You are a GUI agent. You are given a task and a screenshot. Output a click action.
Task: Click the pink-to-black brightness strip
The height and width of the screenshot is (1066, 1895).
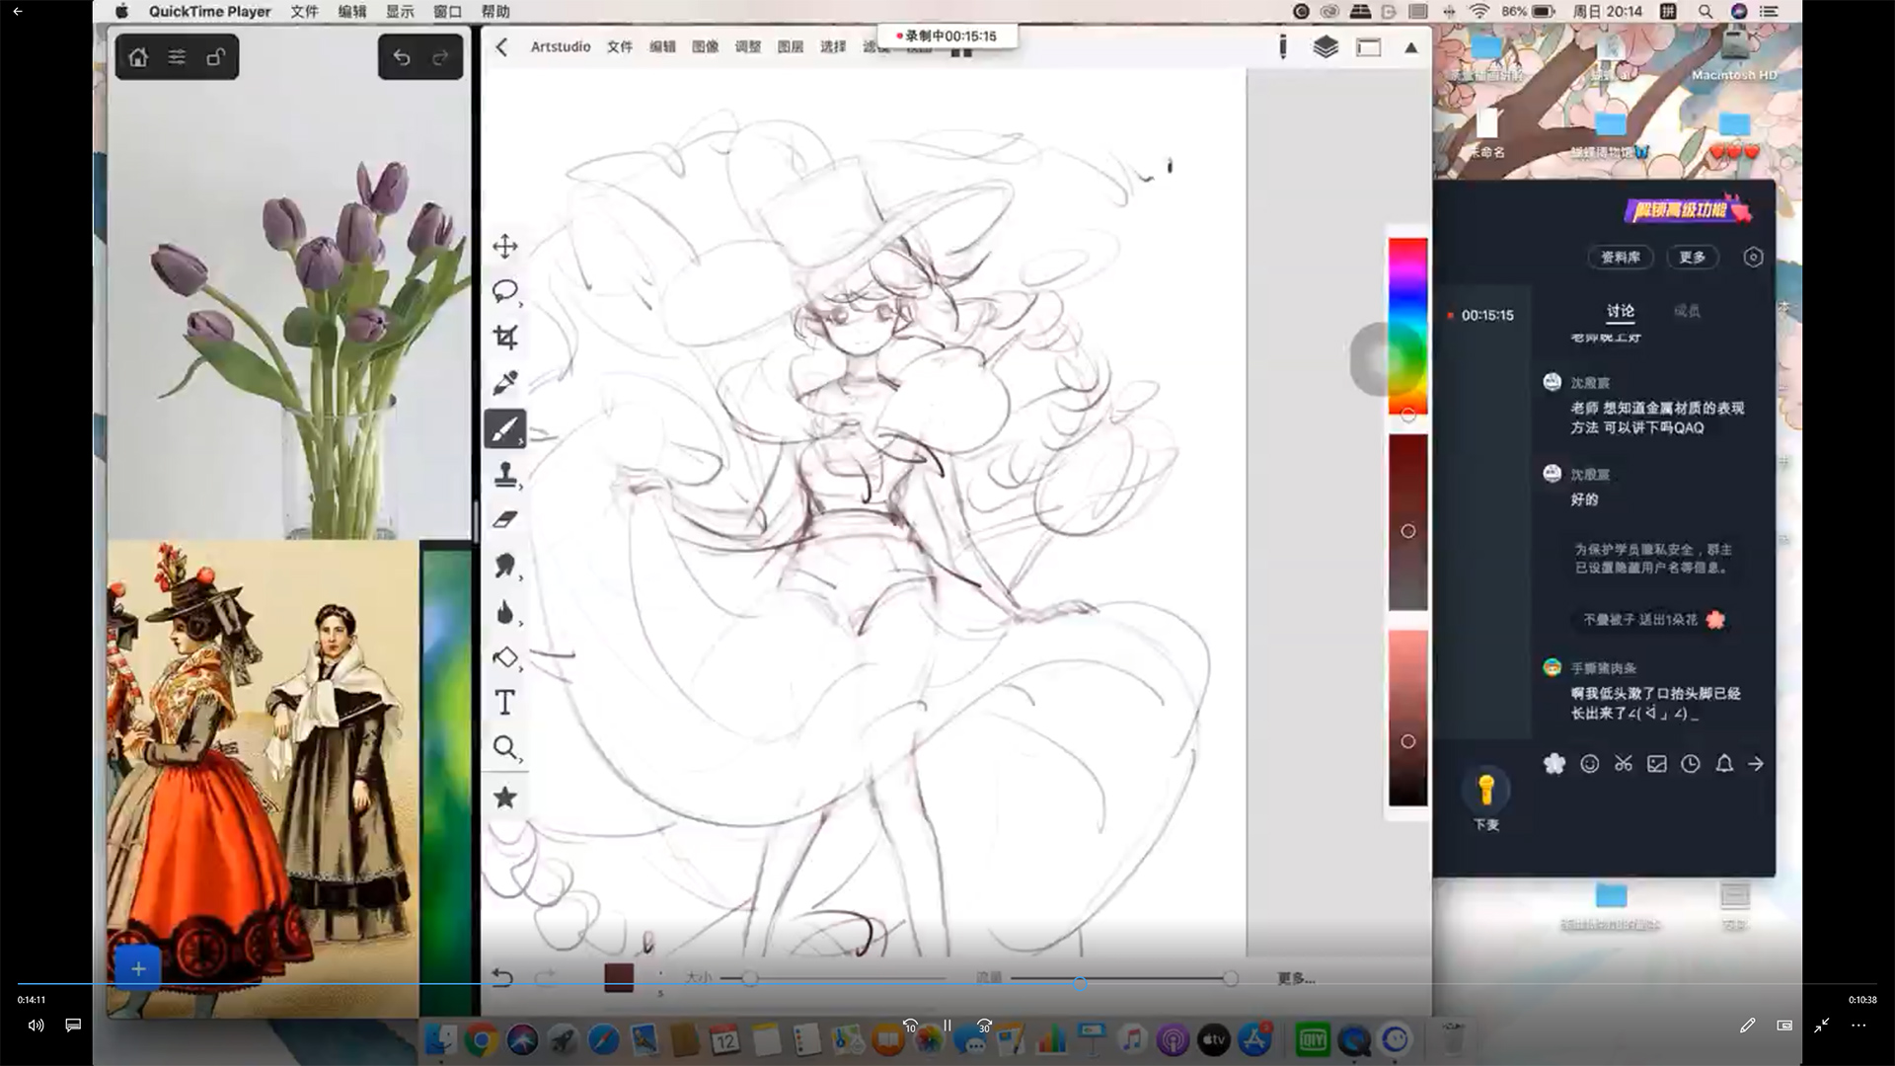point(1408,719)
